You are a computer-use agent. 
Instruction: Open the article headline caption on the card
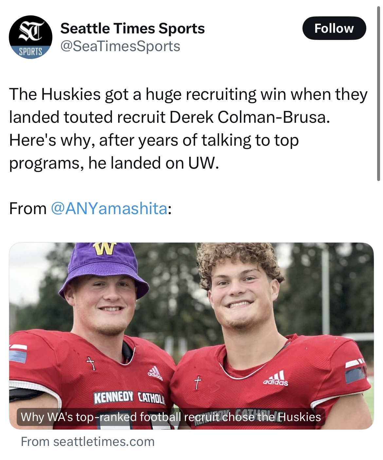tap(171, 417)
